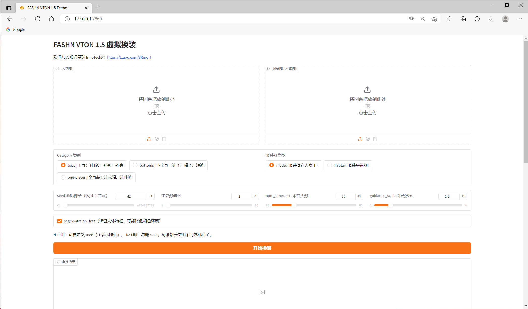Click the num_timesteps slider handle

pyautogui.click(x=294, y=205)
